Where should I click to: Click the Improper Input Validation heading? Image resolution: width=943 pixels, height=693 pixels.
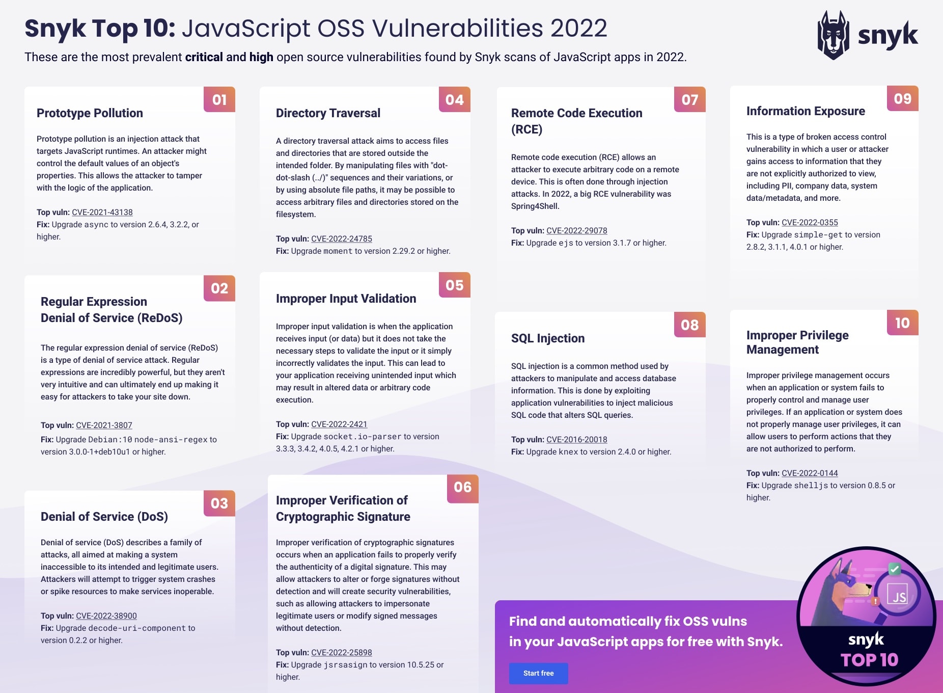(x=346, y=299)
